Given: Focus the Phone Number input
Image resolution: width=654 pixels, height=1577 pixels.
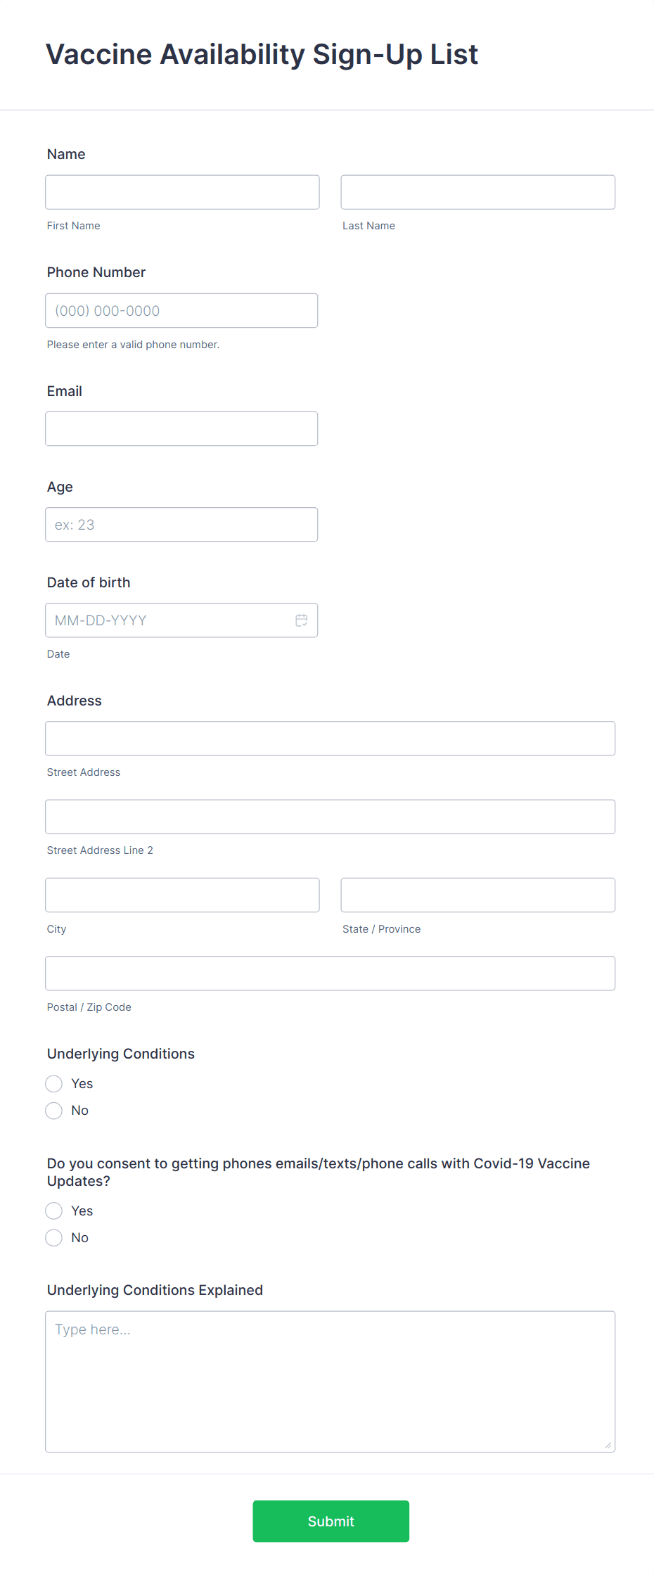Looking at the screenshot, I should (181, 310).
